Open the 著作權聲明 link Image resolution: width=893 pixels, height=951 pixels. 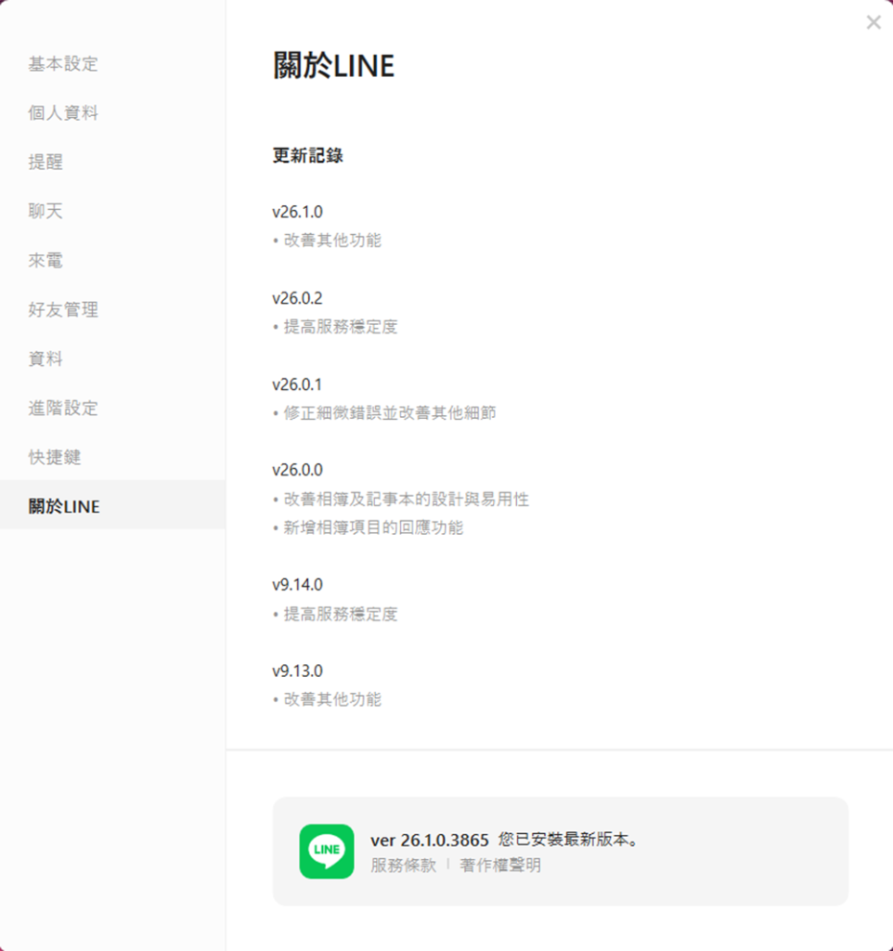[500, 866]
